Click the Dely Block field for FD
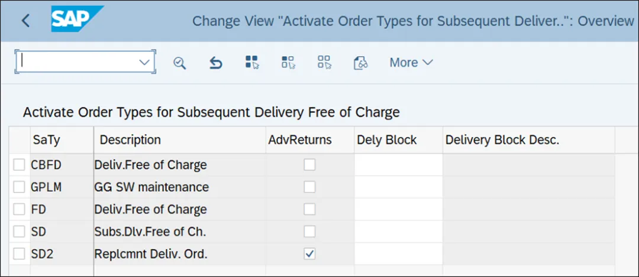The image size is (639, 277). coord(398,210)
